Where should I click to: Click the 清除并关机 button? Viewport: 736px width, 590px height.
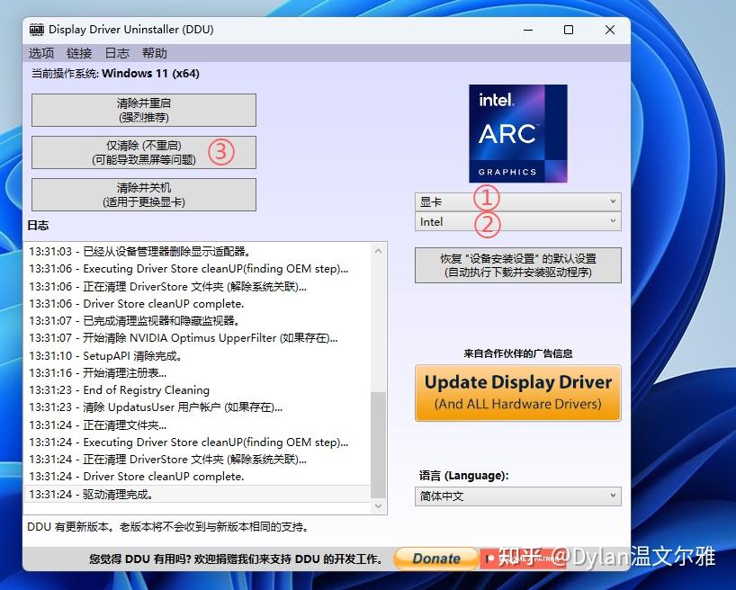coord(144,194)
